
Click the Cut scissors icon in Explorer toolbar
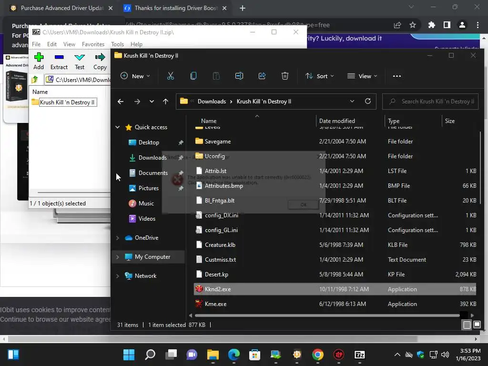pyautogui.click(x=171, y=76)
